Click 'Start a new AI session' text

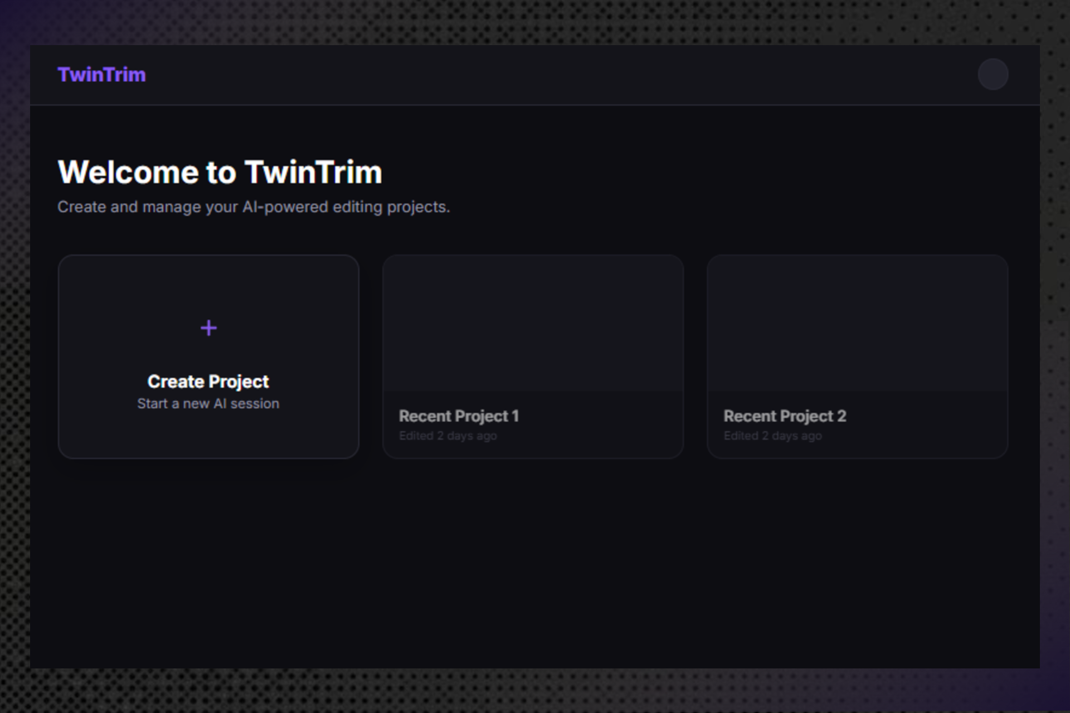point(208,404)
